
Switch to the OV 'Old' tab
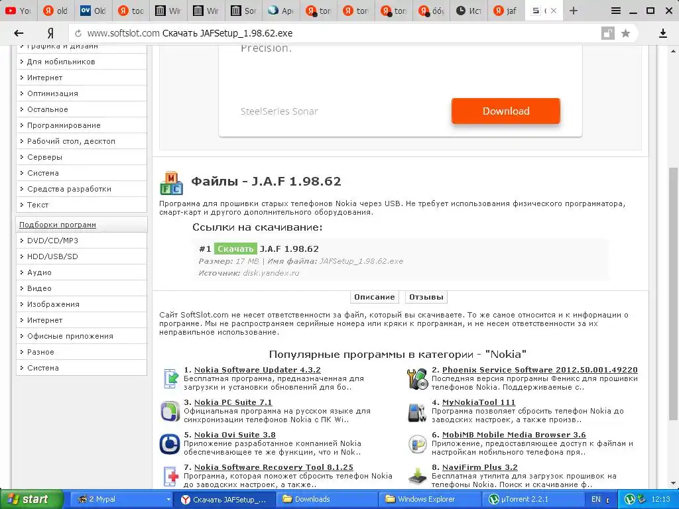tap(93, 11)
